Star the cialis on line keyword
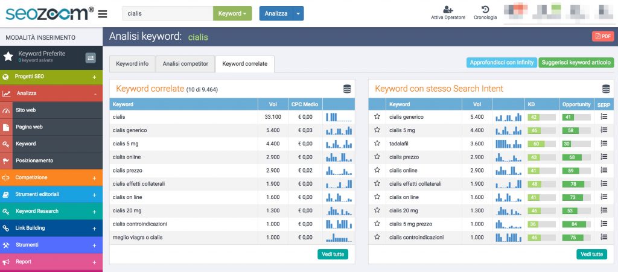 tap(377, 197)
